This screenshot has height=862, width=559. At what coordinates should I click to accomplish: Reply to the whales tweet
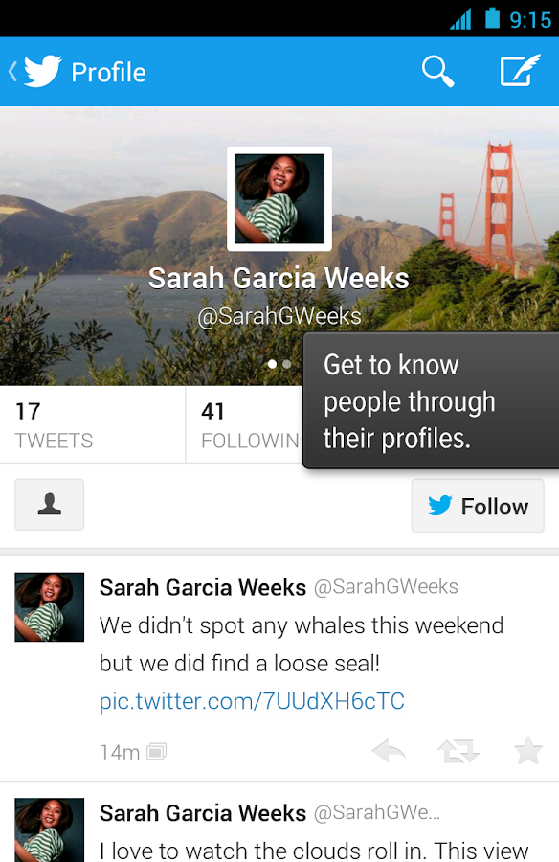(389, 751)
